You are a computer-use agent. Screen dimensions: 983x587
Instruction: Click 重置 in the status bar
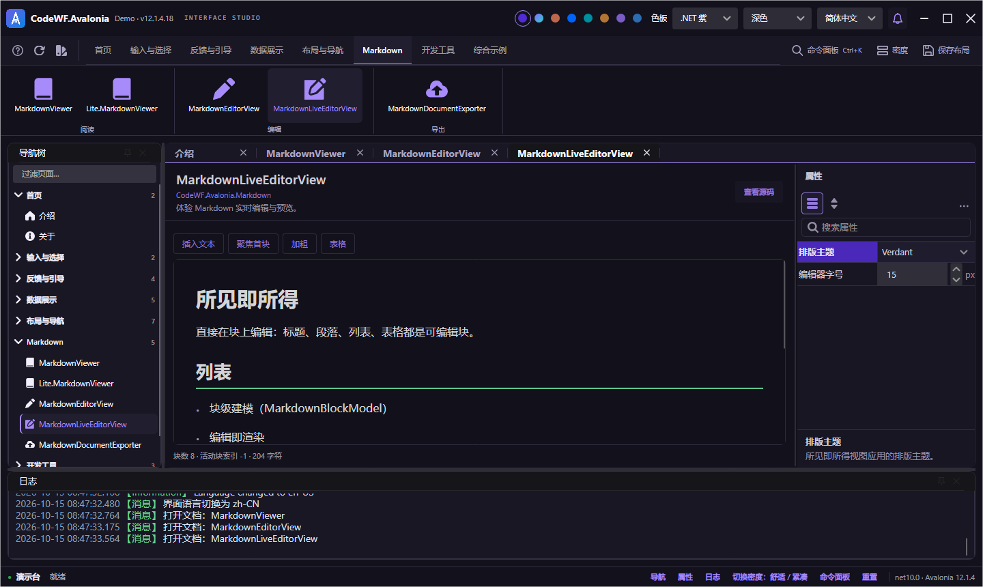(x=870, y=577)
